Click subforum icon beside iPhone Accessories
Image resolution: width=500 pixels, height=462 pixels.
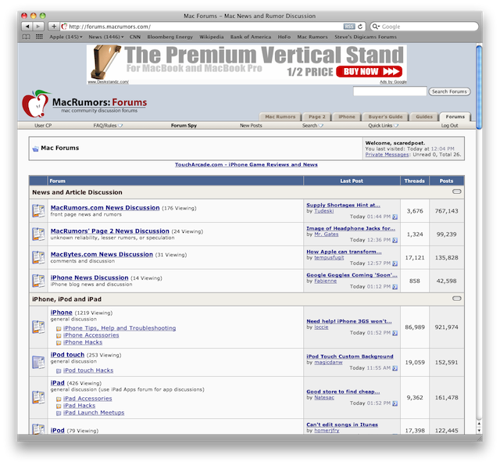tap(59, 335)
